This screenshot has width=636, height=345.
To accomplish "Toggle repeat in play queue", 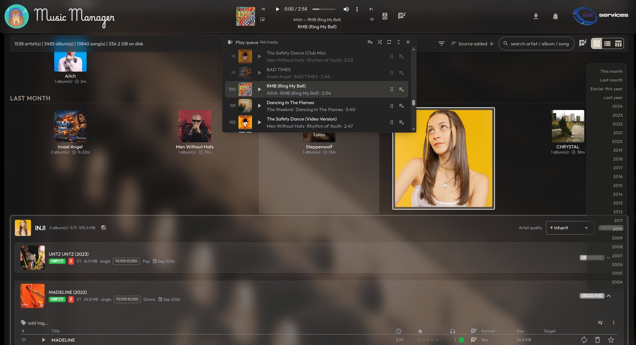I will [389, 42].
